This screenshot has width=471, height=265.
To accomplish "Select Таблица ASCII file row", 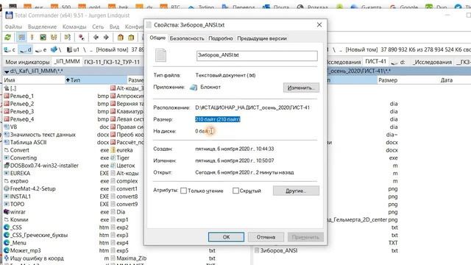I will 28,142.
